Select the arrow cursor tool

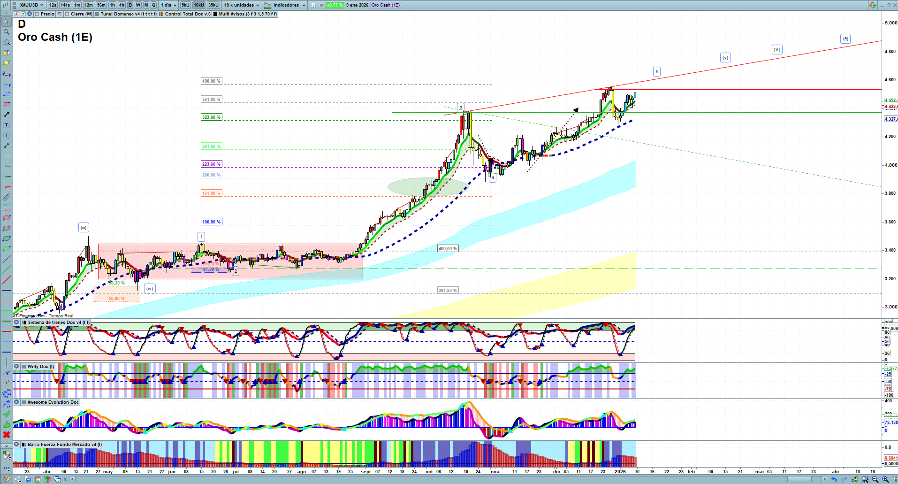click(x=7, y=22)
